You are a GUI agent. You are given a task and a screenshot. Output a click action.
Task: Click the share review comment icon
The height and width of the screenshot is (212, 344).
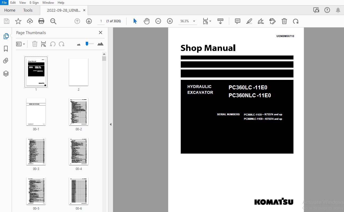click(316, 10)
